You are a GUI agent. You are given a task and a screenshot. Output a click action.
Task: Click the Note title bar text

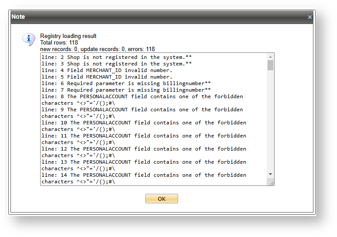pos(18,17)
